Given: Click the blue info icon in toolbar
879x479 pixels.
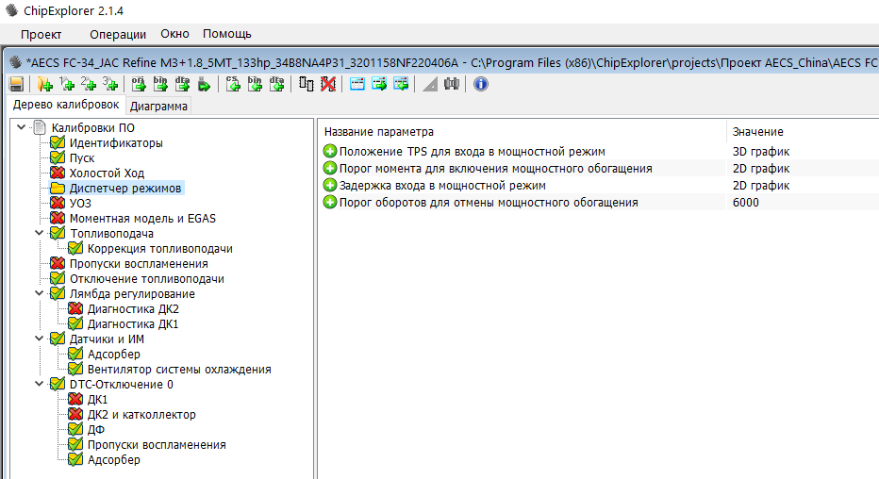Looking at the screenshot, I should point(480,84).
